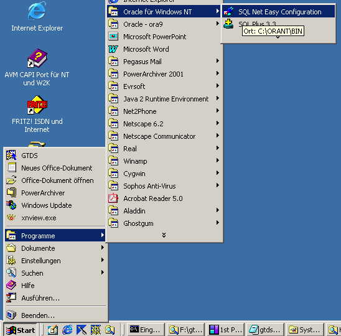
Task: Expand the Oracle - ora9 submenu arrow
Action: click(x=217, y=23)
